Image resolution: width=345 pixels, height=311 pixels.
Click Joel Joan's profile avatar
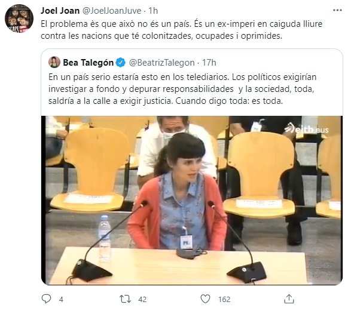(19, 19)
